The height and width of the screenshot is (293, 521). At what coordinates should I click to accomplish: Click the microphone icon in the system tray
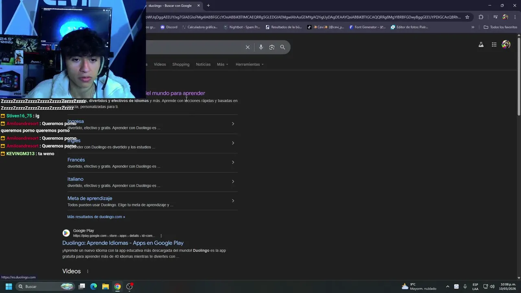click(x=465, y=286)
